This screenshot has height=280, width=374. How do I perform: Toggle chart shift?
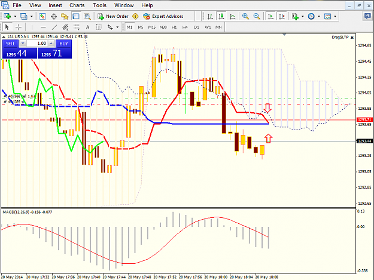(x=282, y=16)
